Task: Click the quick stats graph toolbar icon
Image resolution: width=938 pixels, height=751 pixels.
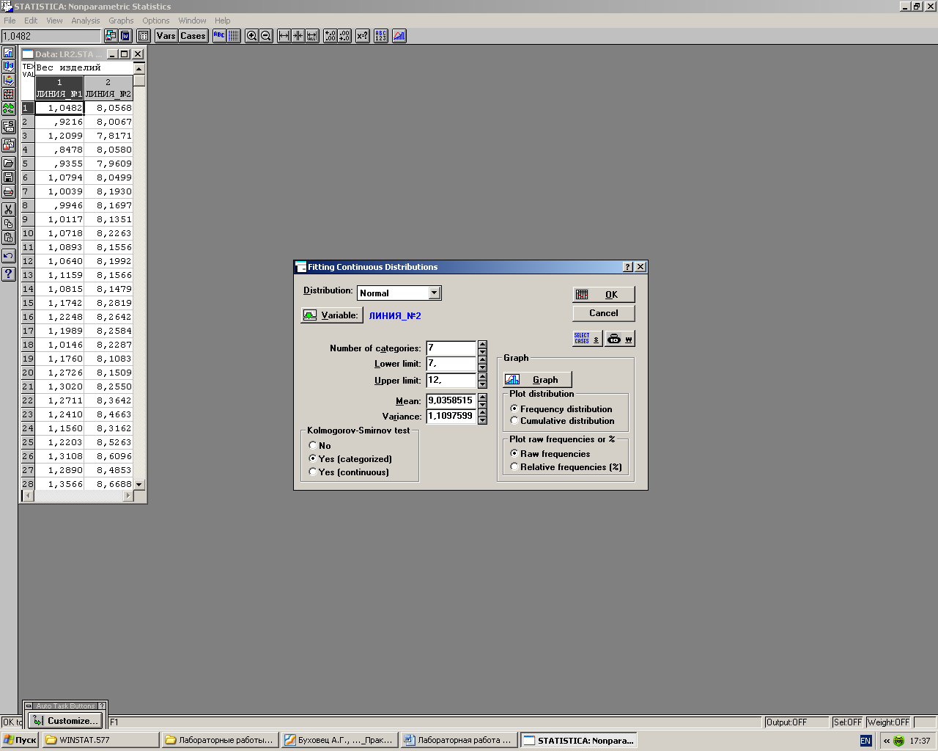Action: [399, 36]
